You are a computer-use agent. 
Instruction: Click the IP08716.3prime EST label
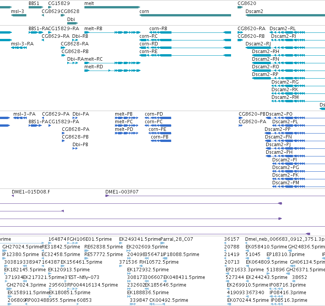tap(288, 285)
